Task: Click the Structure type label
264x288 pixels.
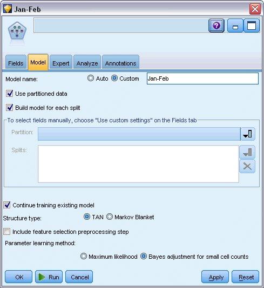Action: tap(22, 218)
